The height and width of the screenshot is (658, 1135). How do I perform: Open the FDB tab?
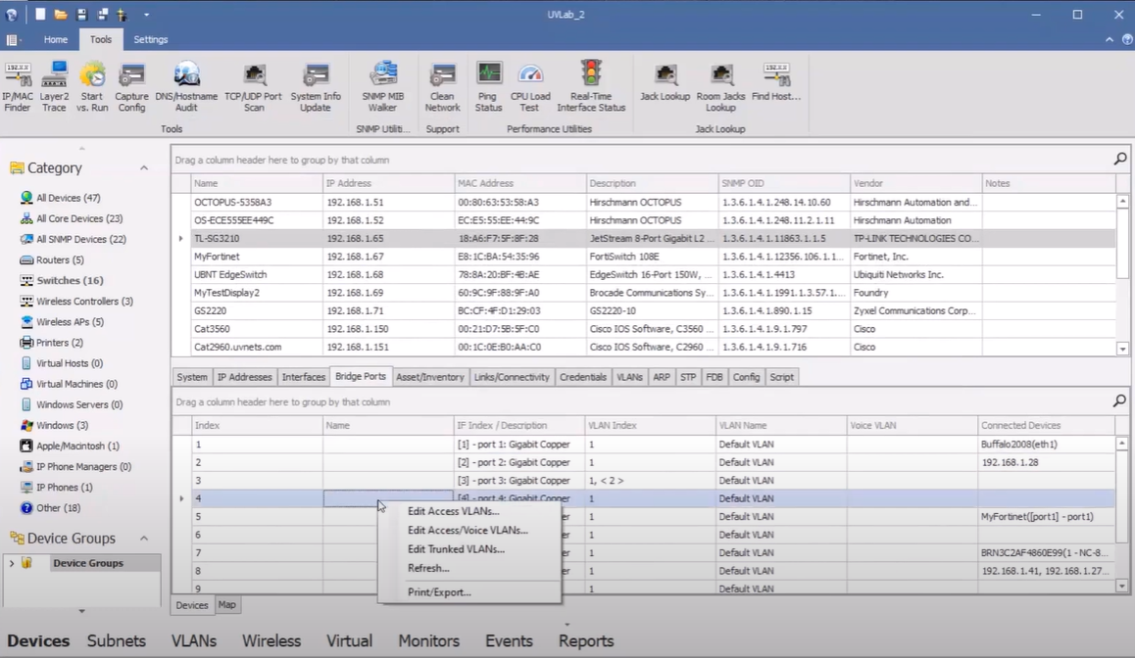pyautogui.click(x=715, y=377)
